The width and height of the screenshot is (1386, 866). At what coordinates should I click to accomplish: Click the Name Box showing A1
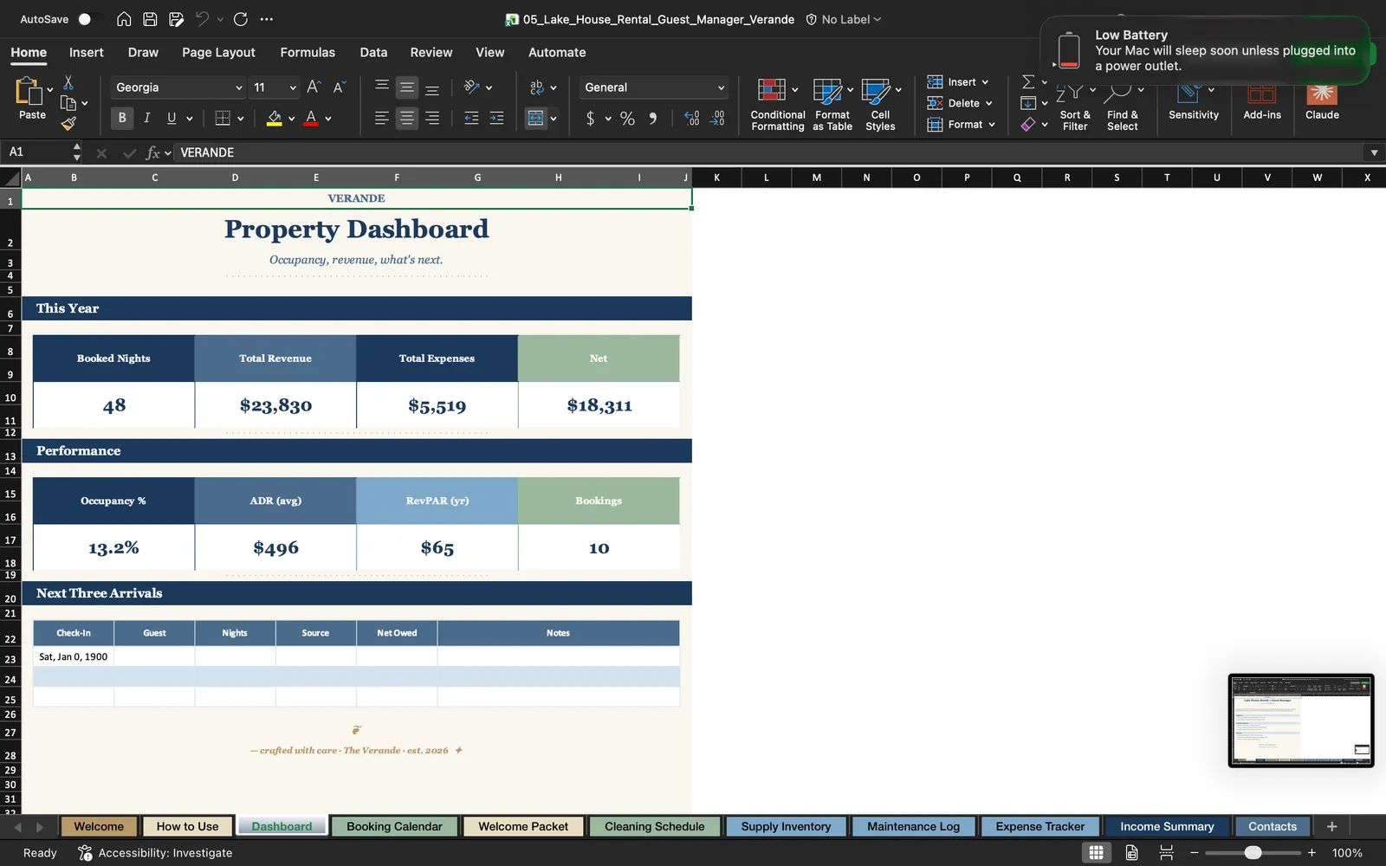pos(38,152)
